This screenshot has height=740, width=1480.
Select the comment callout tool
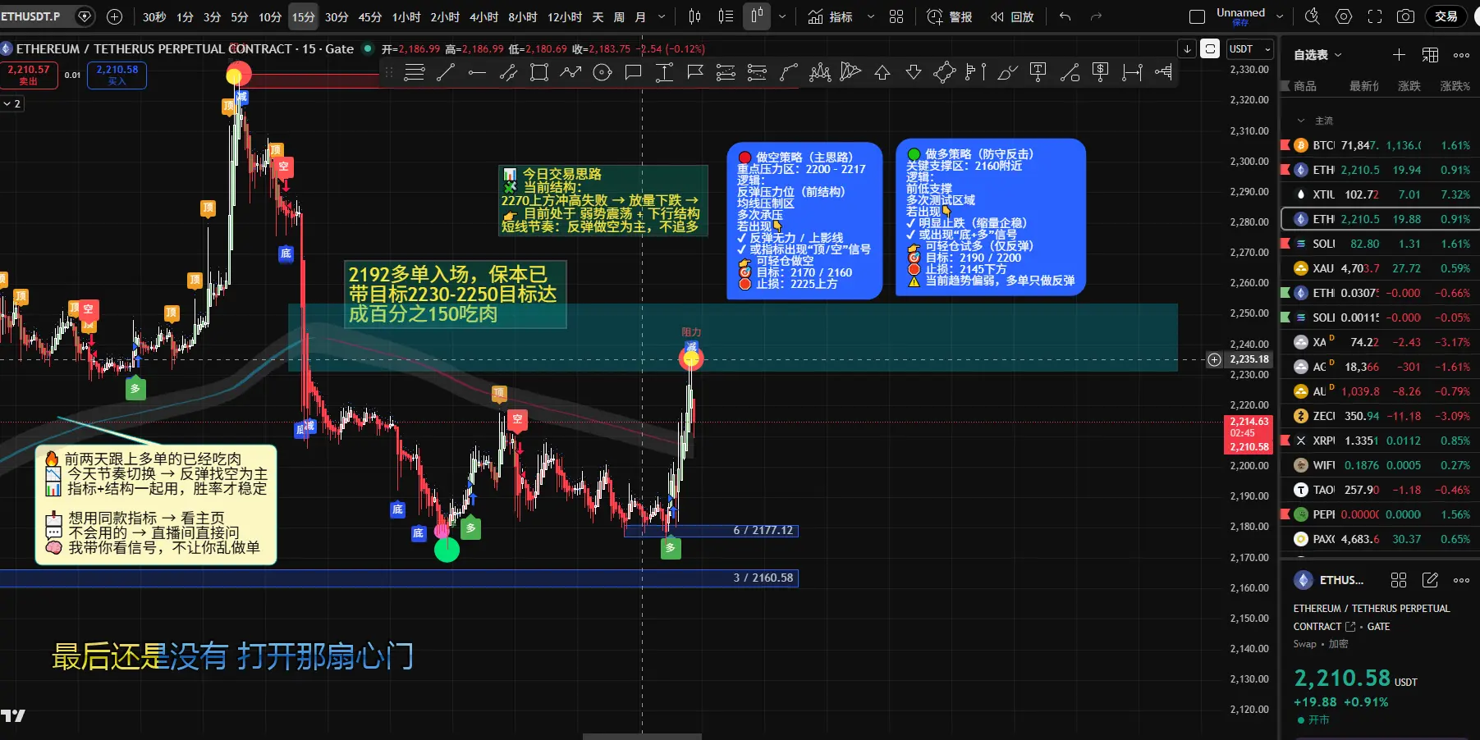[633, 72]
